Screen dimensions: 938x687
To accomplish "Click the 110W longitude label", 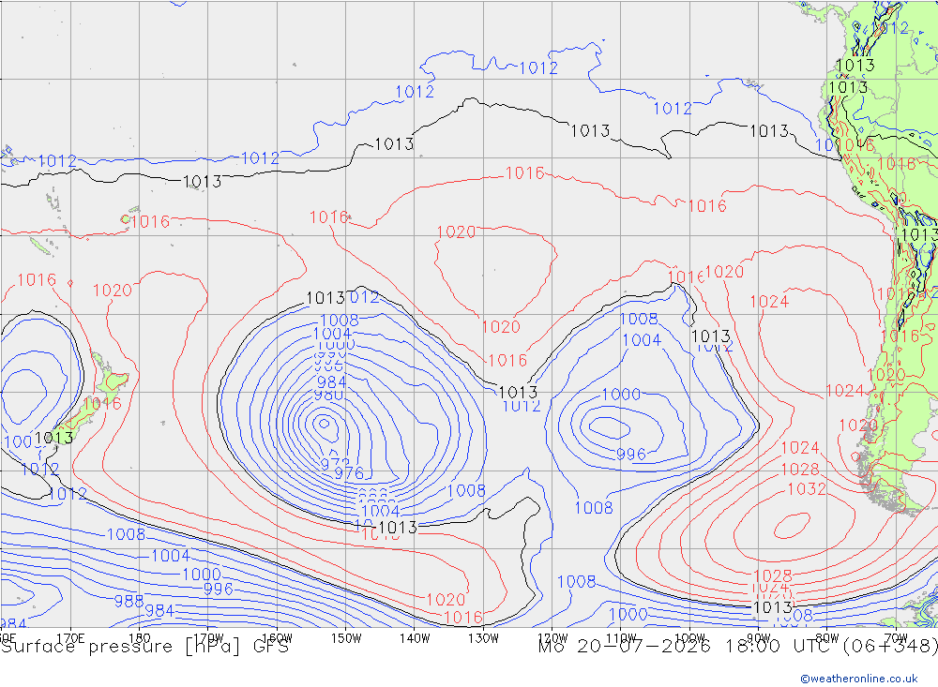I will pos(621,638).
